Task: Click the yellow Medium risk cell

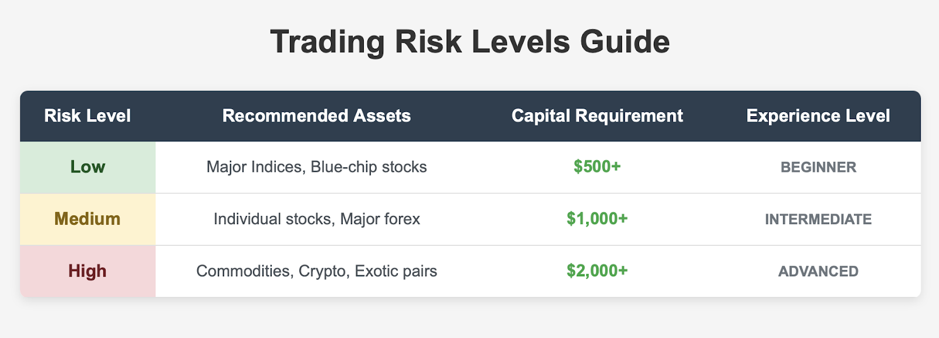Action: 87,219
